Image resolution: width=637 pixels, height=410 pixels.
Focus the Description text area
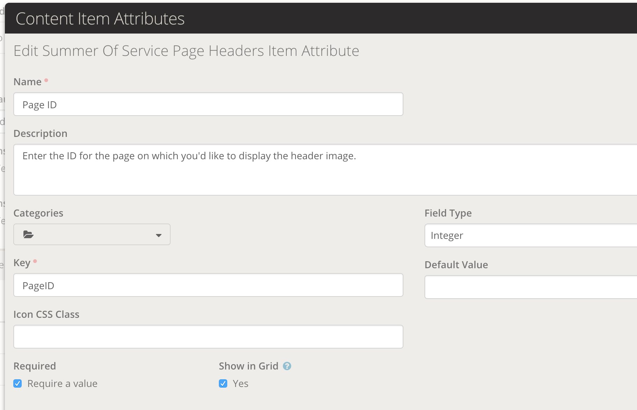pyautogui.click(x=325, y=170)
